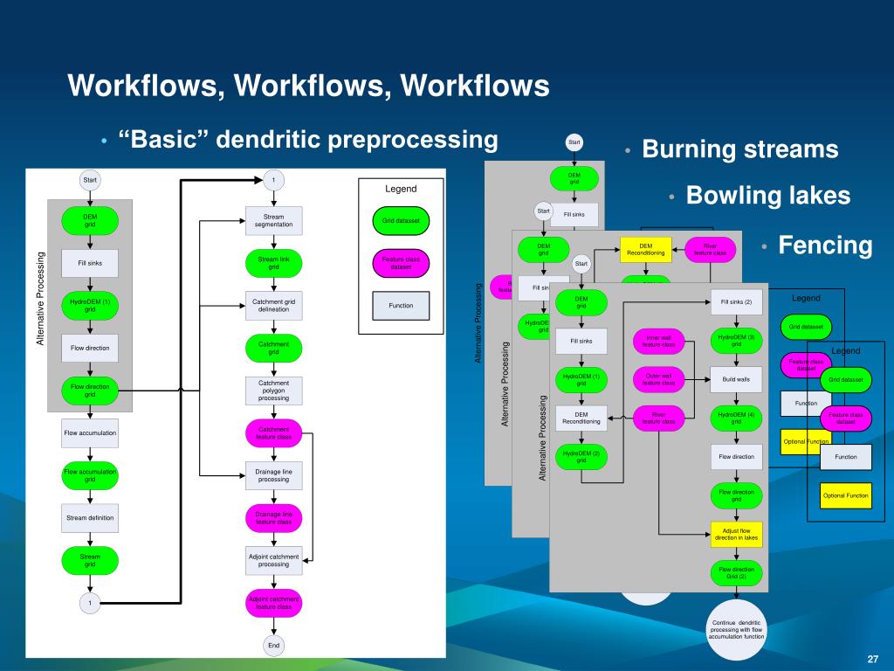
Task: Click the Catchment polygon processing box
Action: click(273, 391)
